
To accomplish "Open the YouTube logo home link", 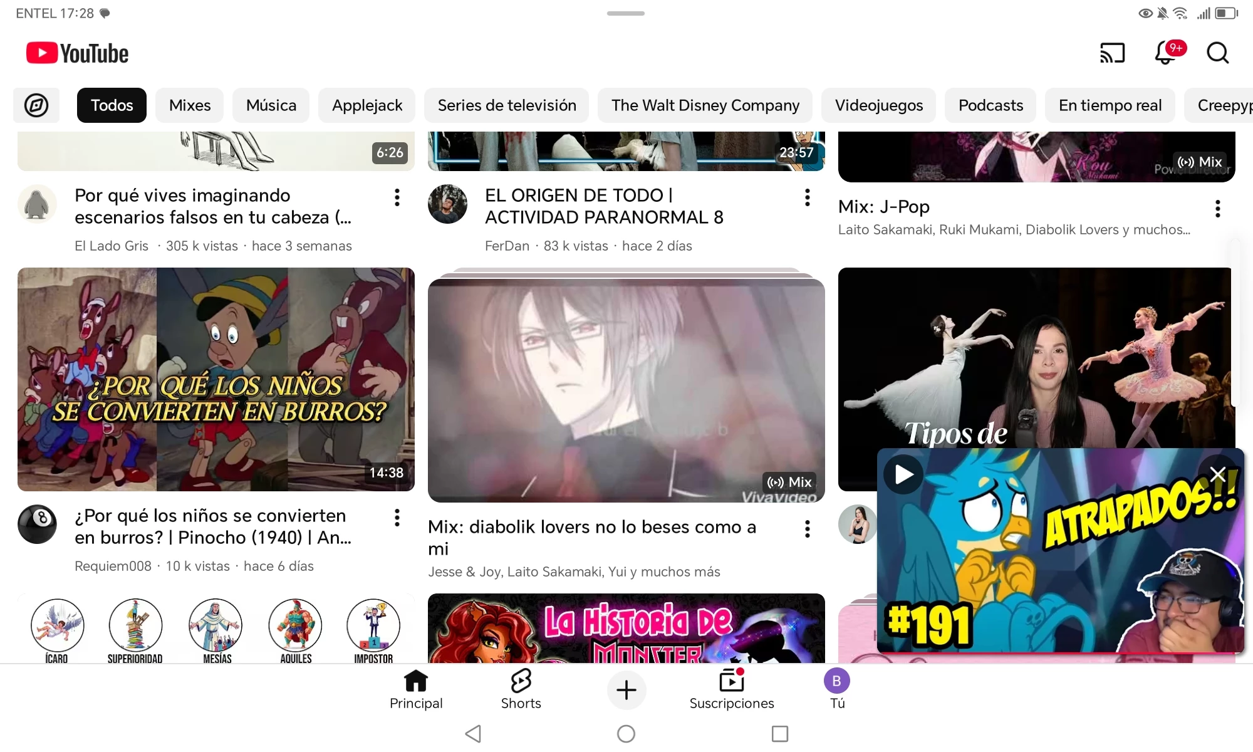I will (77, 53).
